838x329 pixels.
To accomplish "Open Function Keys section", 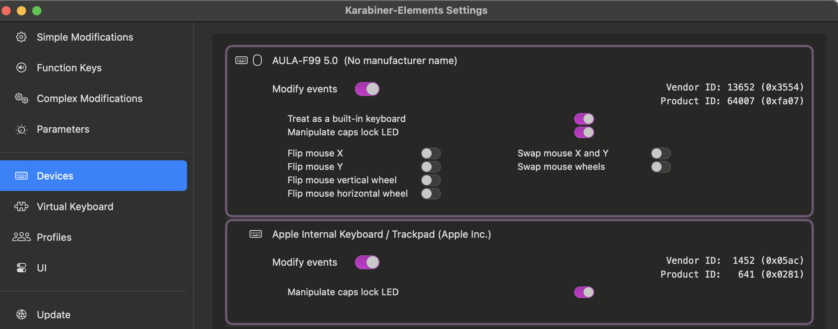I will coord(94,68).
